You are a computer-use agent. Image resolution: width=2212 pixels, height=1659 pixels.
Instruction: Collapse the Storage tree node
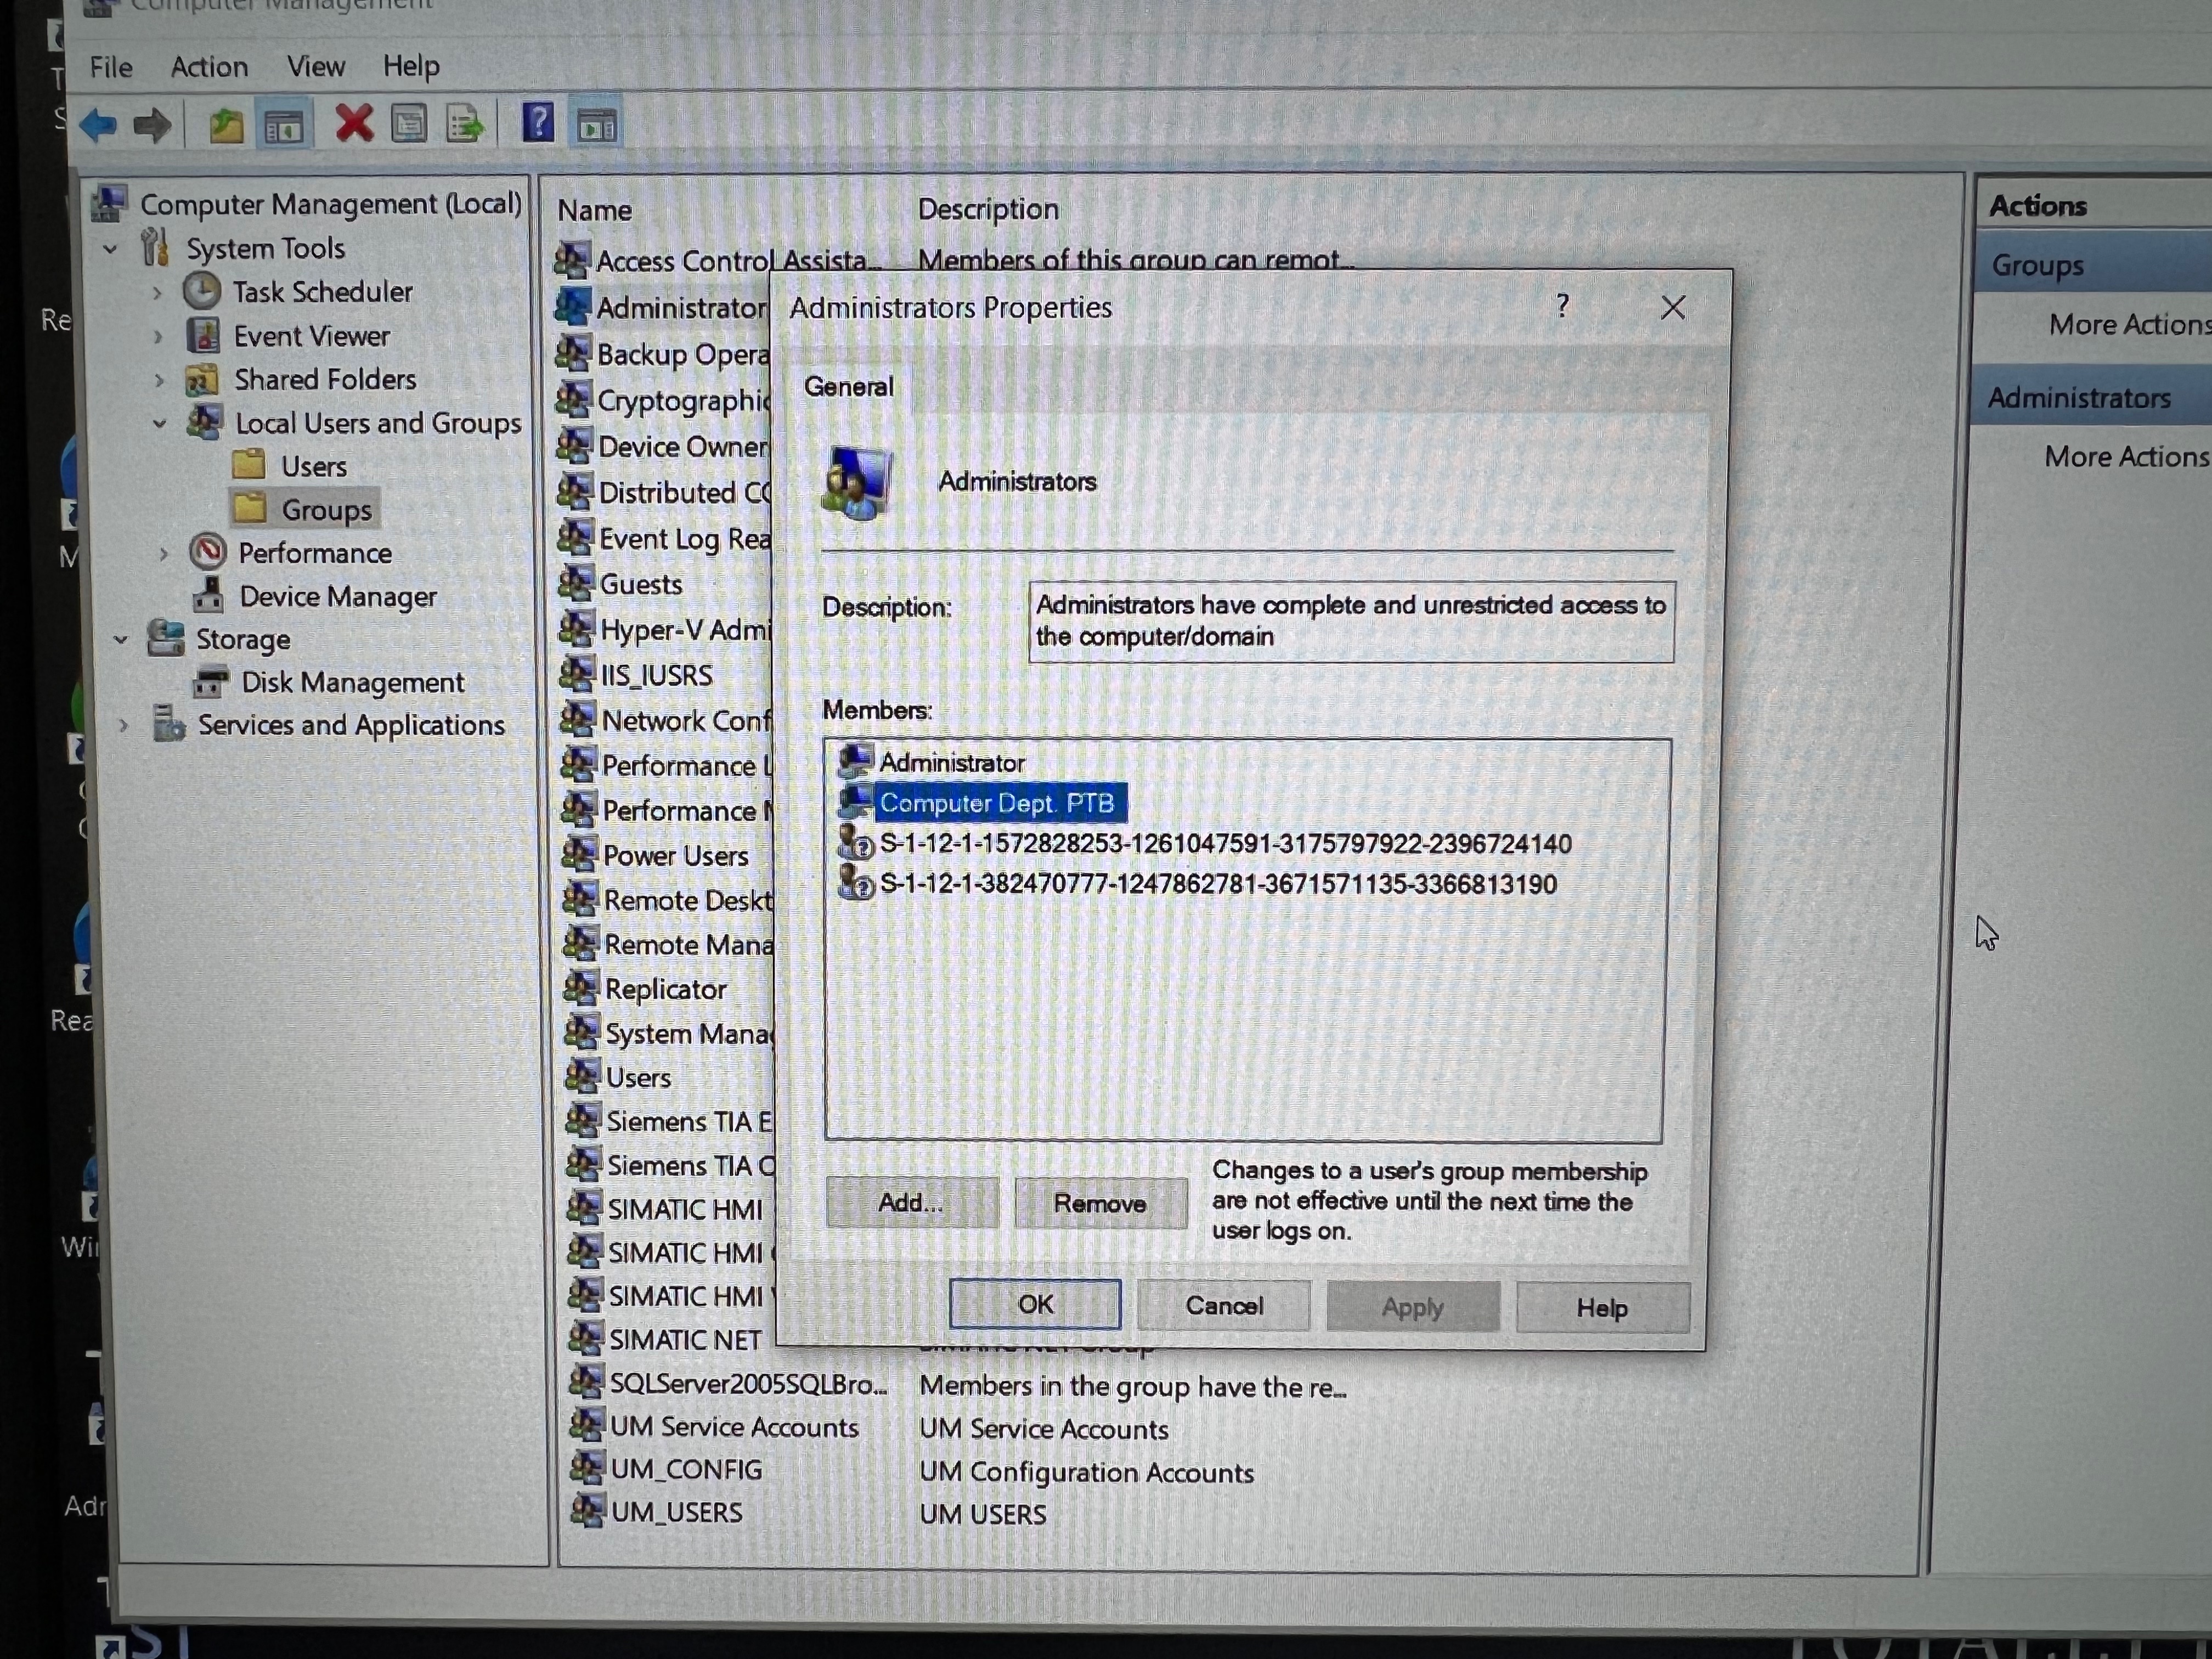click(121, 640)
